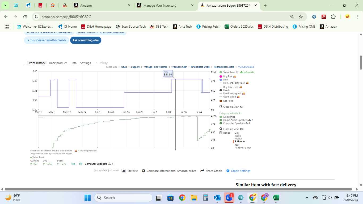Bookmark this page with the star
The image size is (363, 204).
(301, 17)
